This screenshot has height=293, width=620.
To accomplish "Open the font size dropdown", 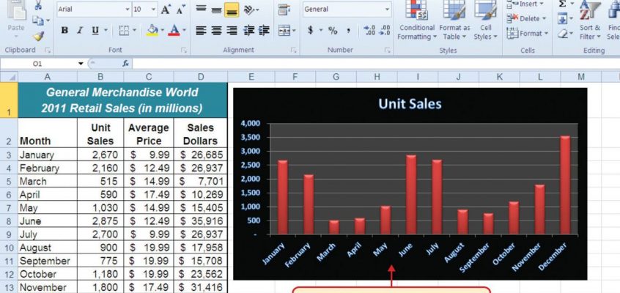I will tap(153, 10).
